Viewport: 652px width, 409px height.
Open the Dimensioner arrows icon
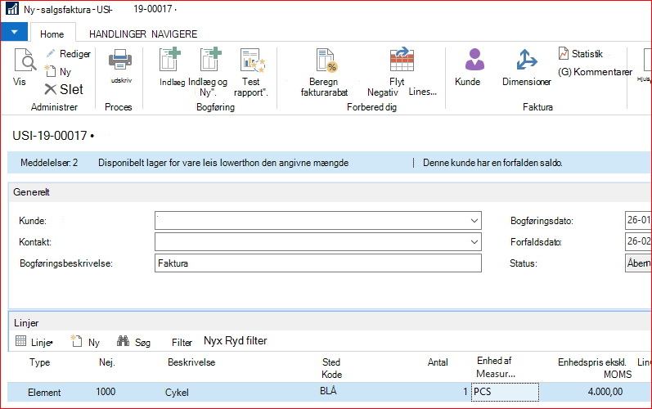(x=526, y=60)
